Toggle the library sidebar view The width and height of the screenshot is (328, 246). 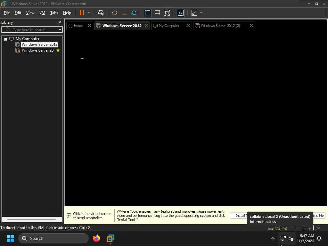coord(147,13)
